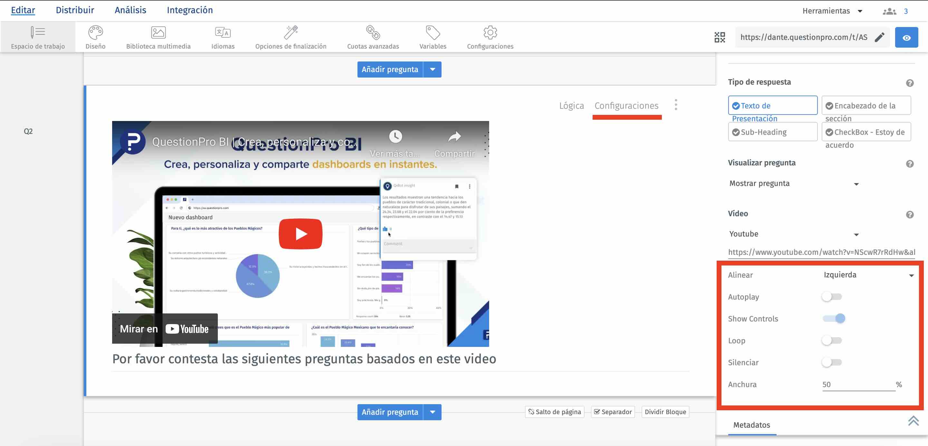Click the video title QuestionPro BI
The width and height of the screenshot is (928, 446).
(254, 142)
